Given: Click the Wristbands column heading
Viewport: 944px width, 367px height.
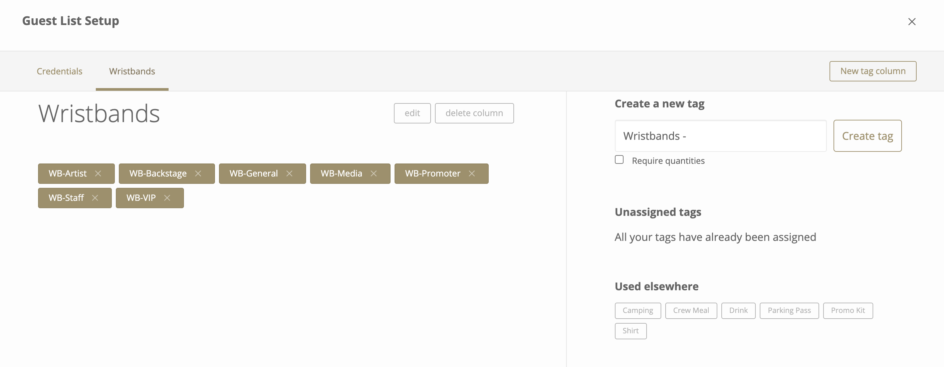Looking at the screenshot, I should pos(99,113).
